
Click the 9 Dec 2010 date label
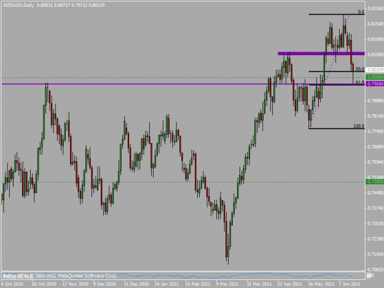click(104, 284)
